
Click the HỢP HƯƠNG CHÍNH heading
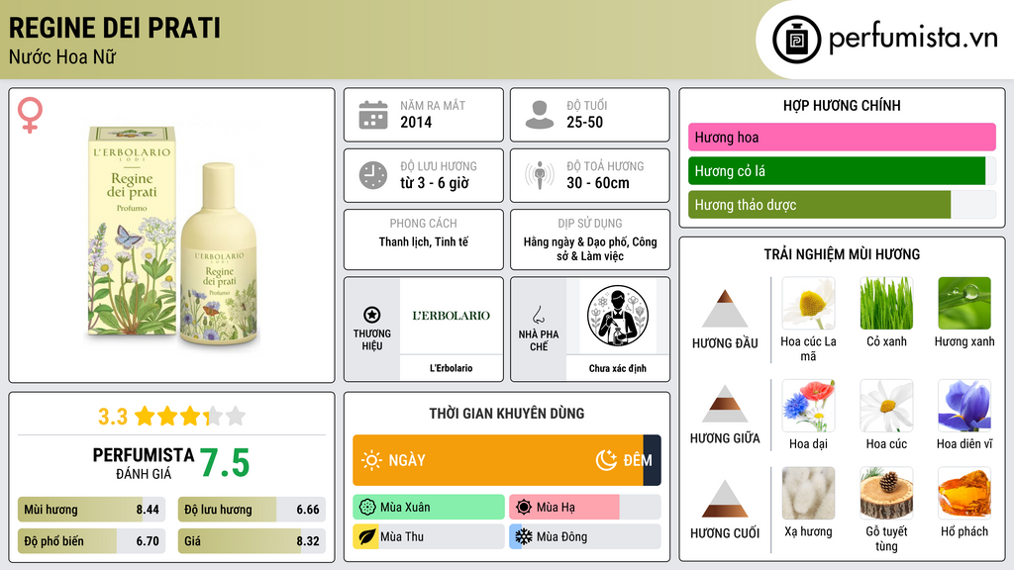coord(842,105)
